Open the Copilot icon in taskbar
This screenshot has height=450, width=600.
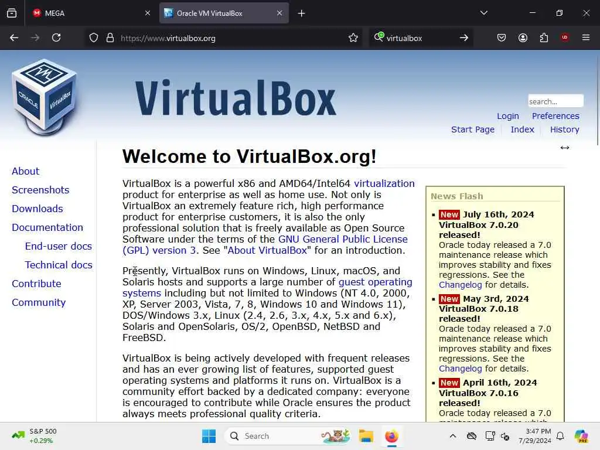pos(581,436)
